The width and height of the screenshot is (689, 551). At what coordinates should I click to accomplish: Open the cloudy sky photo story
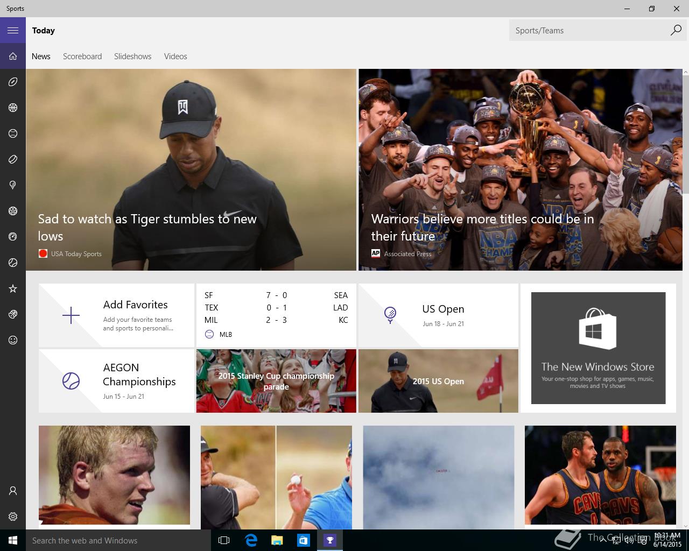pyautogui.click(x=439, y=477)
